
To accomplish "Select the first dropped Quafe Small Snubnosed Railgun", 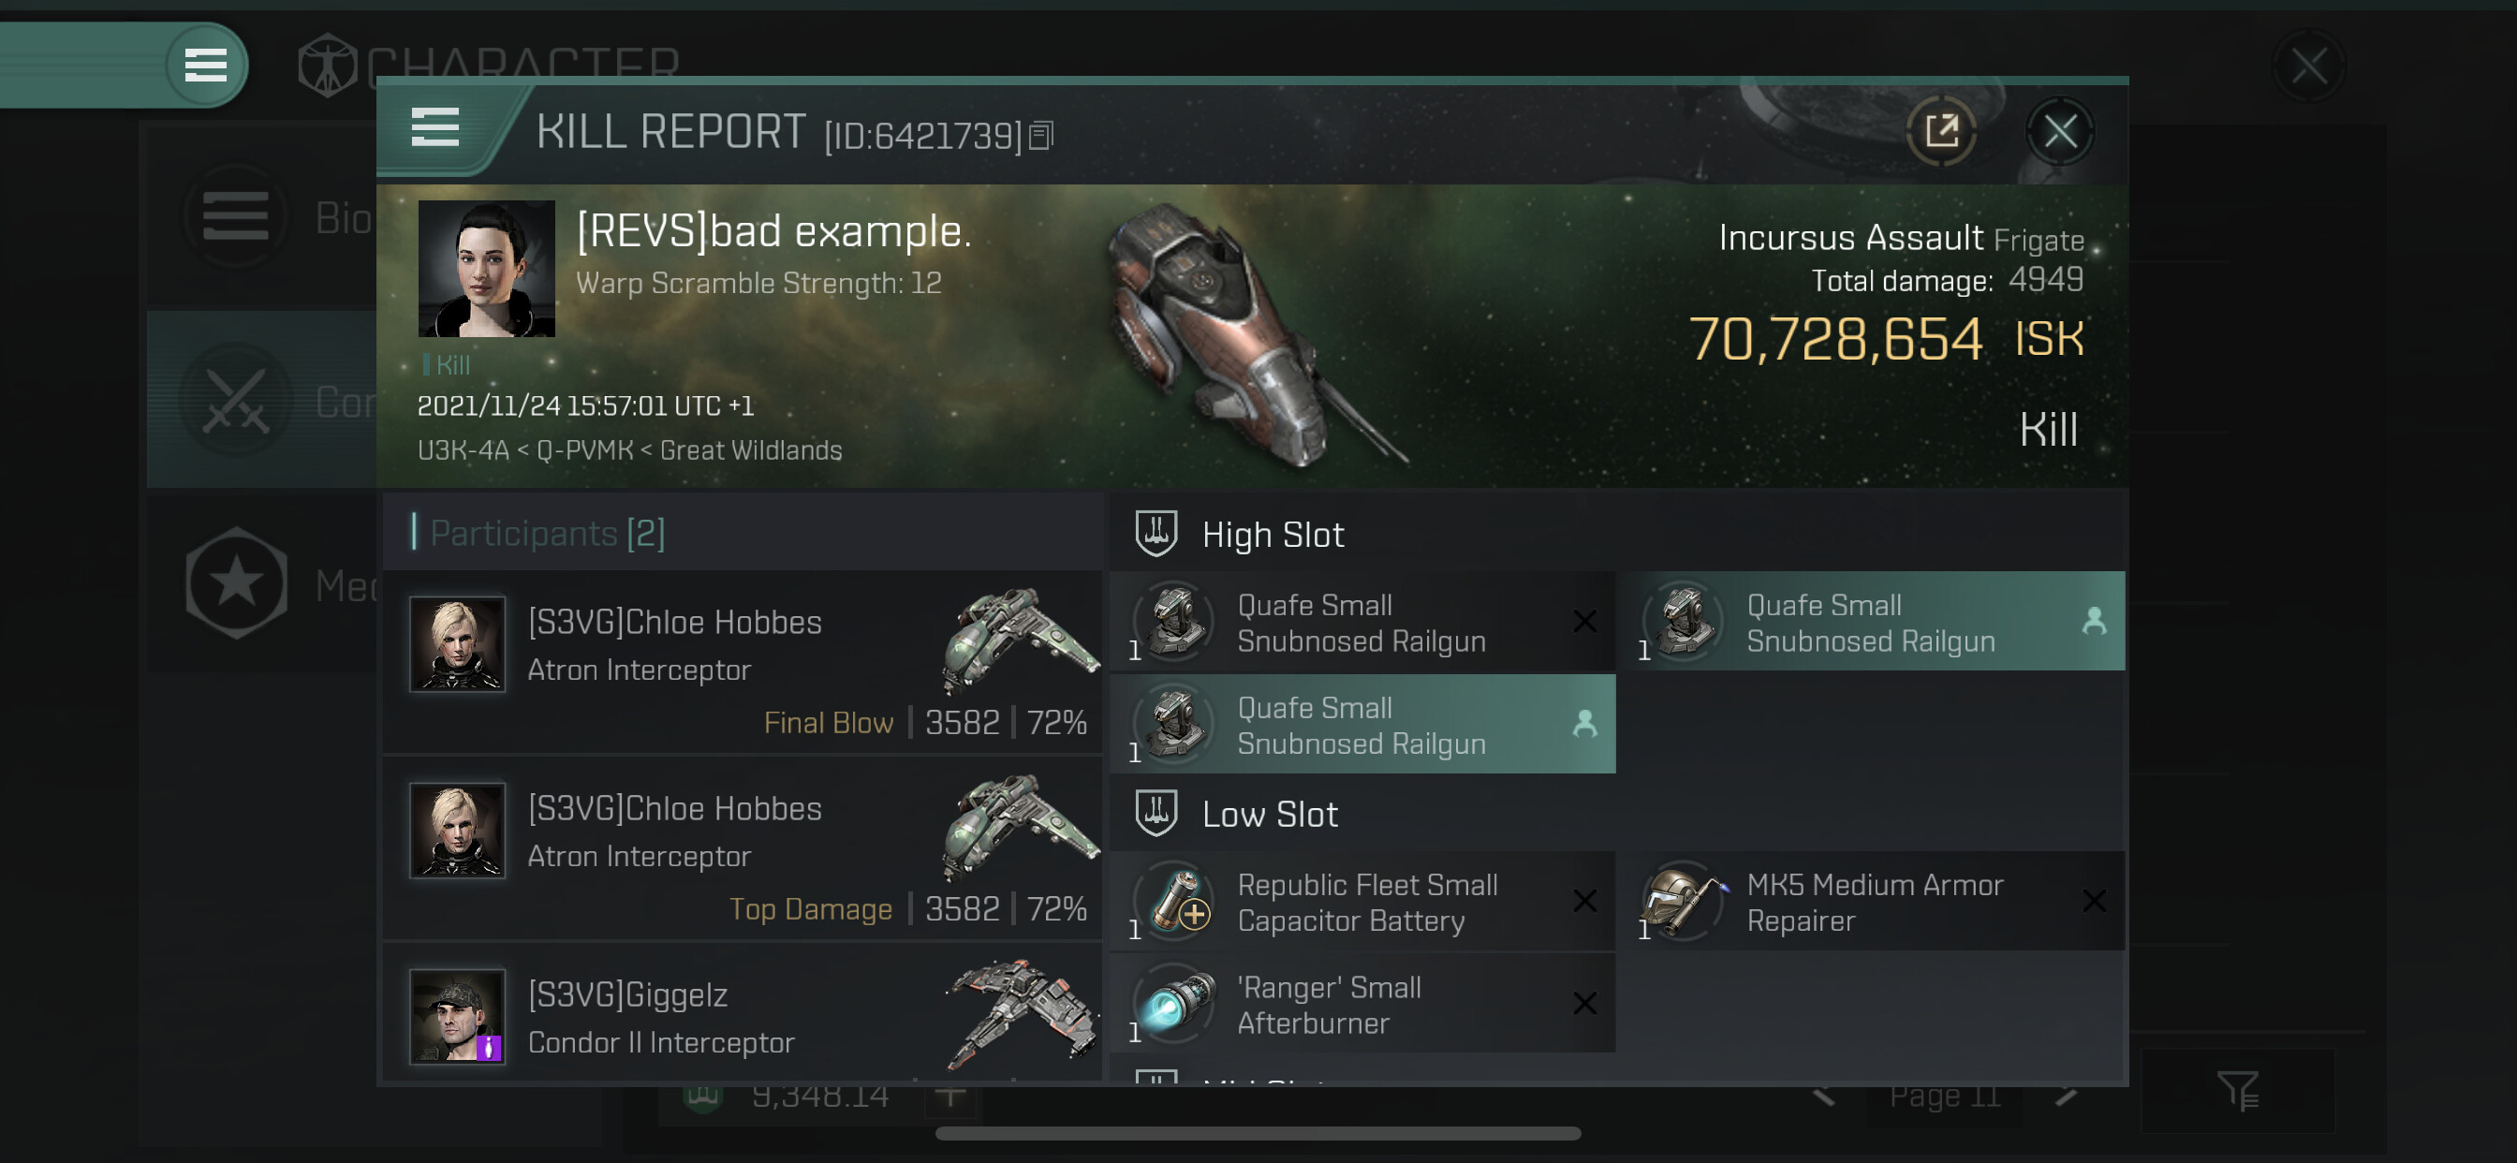I will tap(1362, 622).
